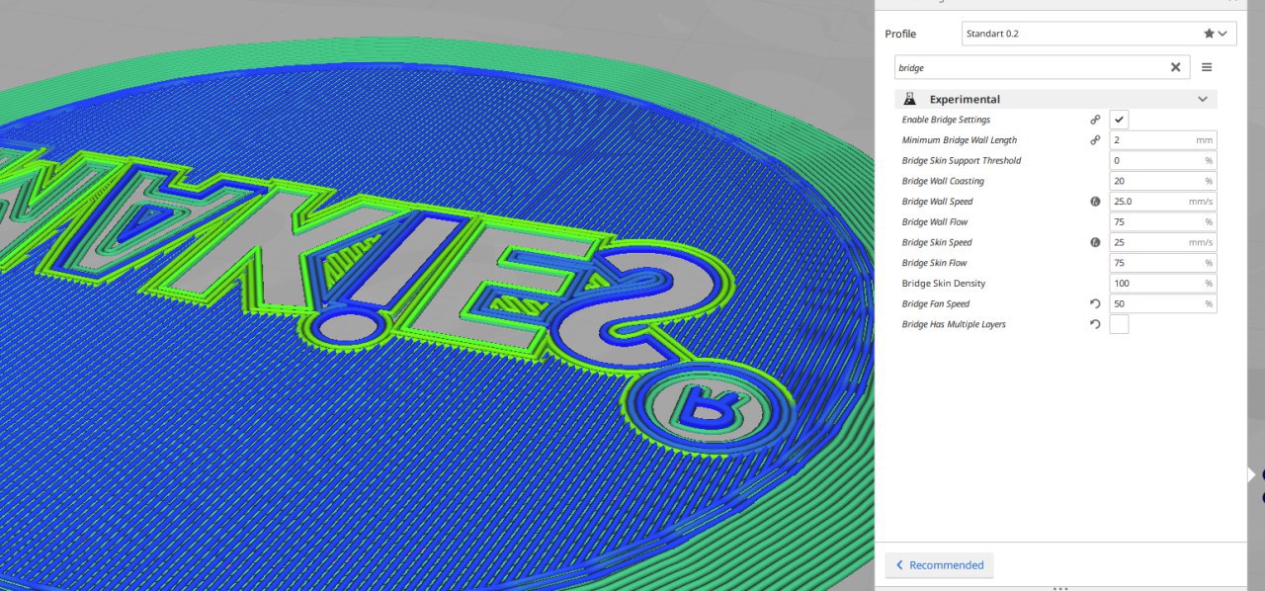Edit Bridge Skin Flow value
This screenshot has height=591, width=1265.
1163,263
